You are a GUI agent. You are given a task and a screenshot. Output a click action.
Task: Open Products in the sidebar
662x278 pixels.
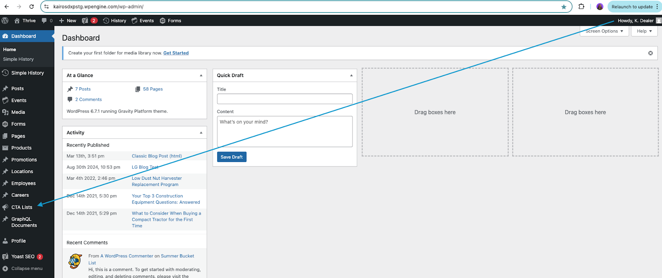click(x=27, y=148)
